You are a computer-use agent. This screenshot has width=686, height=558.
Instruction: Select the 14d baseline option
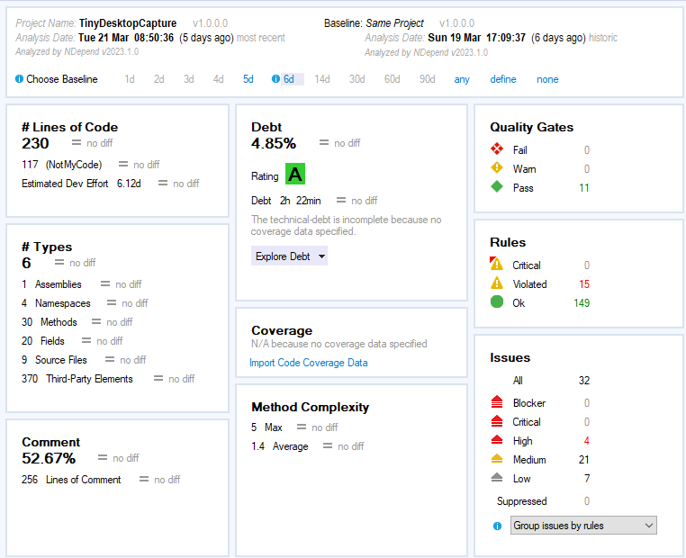pyautogui.click(x=322, y=79)
